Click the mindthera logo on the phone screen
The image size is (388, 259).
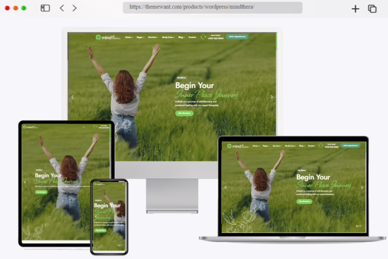(x=99, y=184)
